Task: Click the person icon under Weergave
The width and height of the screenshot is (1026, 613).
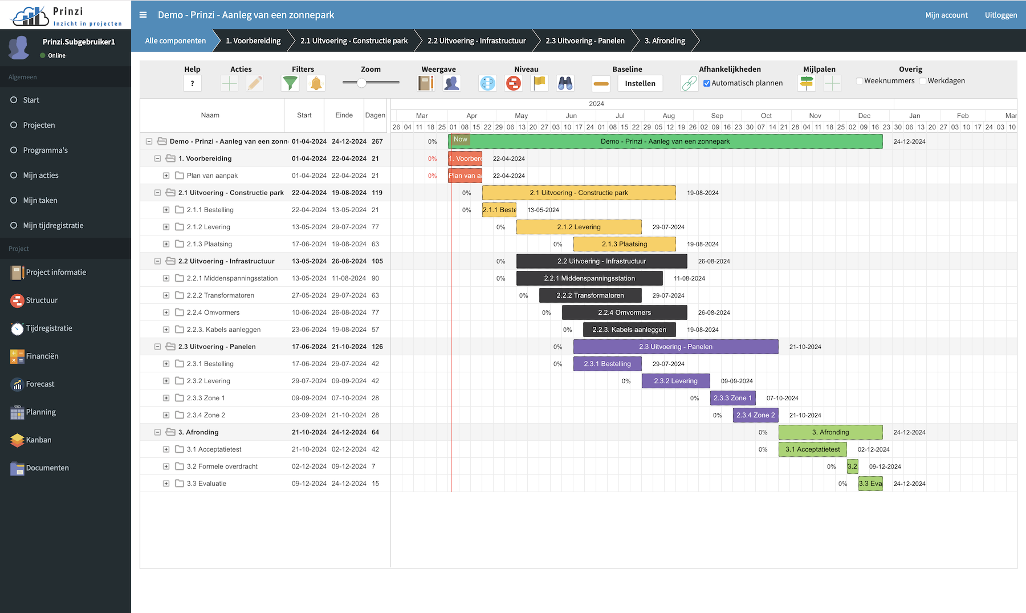Action: pos(451,83)
